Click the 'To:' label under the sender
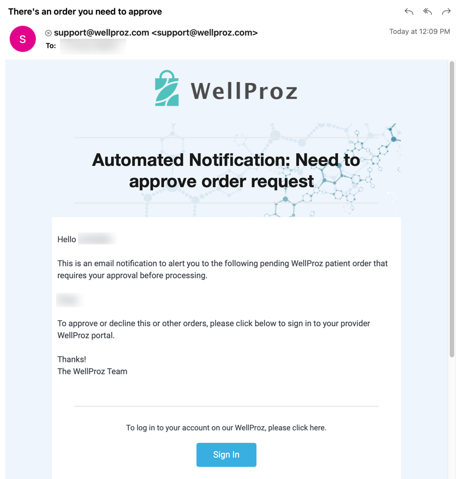460x479 pixels. [x=51, y=46]
